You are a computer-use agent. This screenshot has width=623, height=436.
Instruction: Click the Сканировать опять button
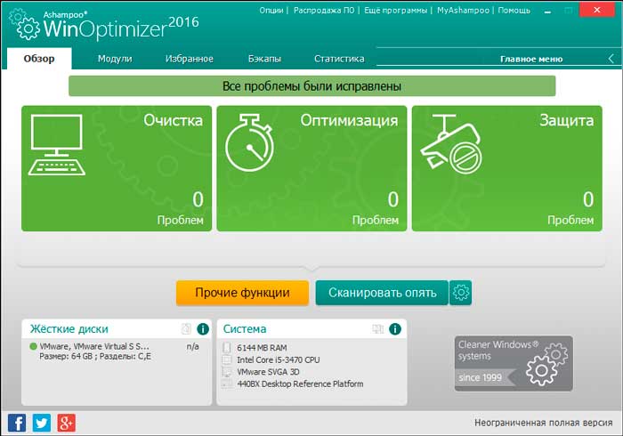pyautogui.click(x=382, y=293)
